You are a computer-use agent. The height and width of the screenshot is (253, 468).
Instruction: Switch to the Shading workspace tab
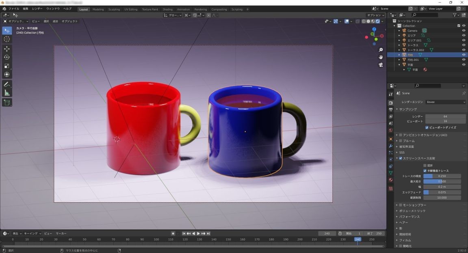167,9
